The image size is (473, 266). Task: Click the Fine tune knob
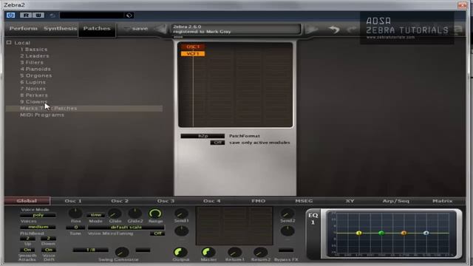pos(75,213)
